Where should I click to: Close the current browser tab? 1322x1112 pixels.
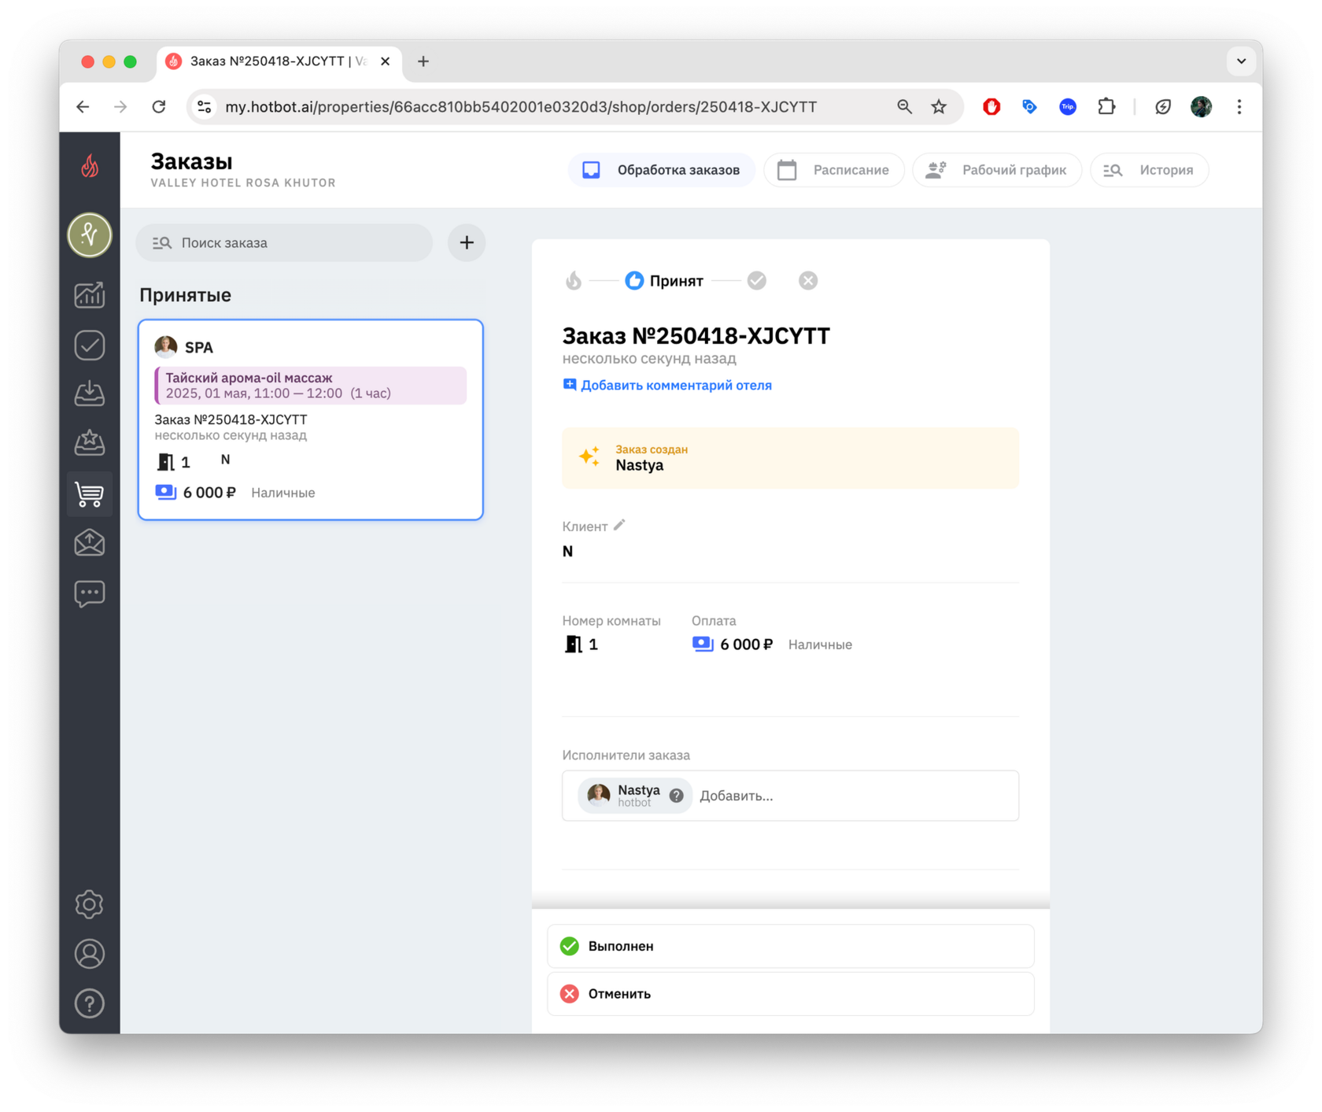[385, 61]
